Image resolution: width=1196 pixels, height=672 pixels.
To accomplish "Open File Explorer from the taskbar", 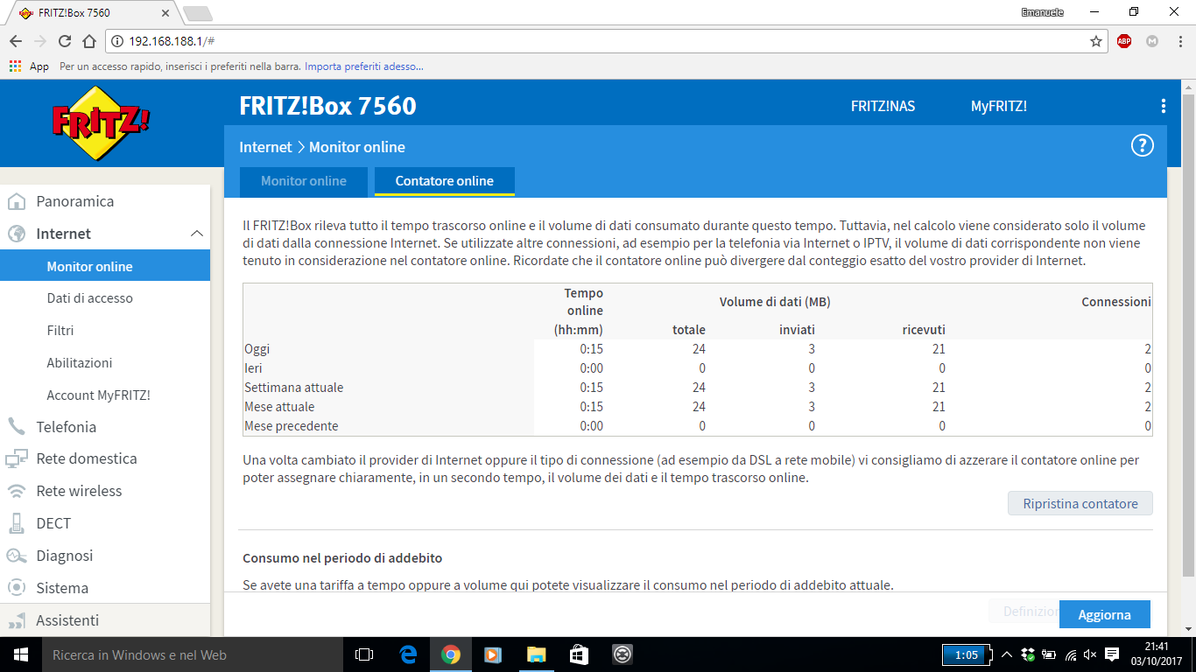I will point(537,654).
